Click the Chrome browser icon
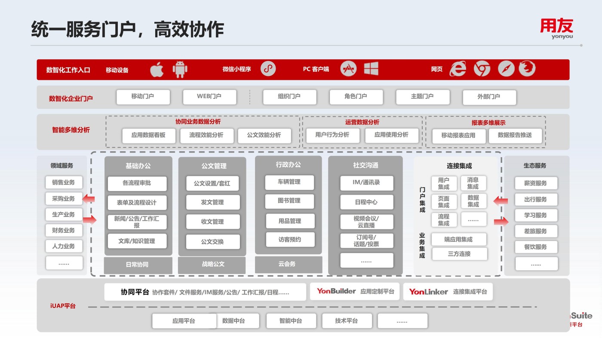This screenshot has width=602, height=338. click(x=482, y=69)
